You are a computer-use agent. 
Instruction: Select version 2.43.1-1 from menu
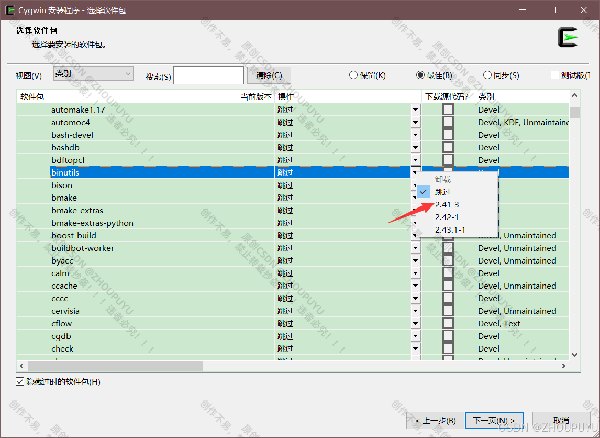coord(457,229)
